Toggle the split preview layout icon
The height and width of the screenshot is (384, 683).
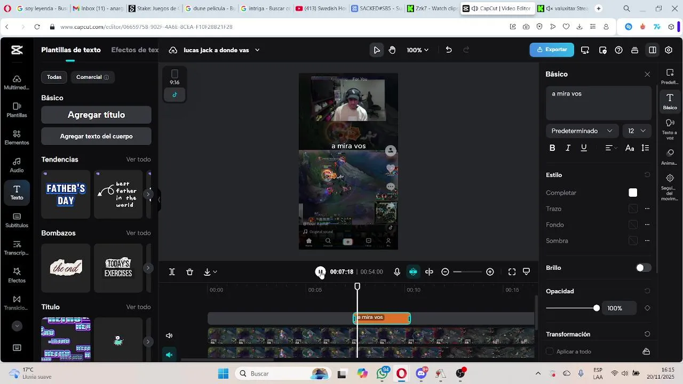[x=429, y=272]
